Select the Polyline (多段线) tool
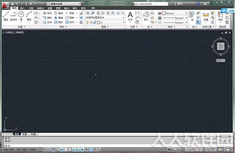 (x=13, y=16)
